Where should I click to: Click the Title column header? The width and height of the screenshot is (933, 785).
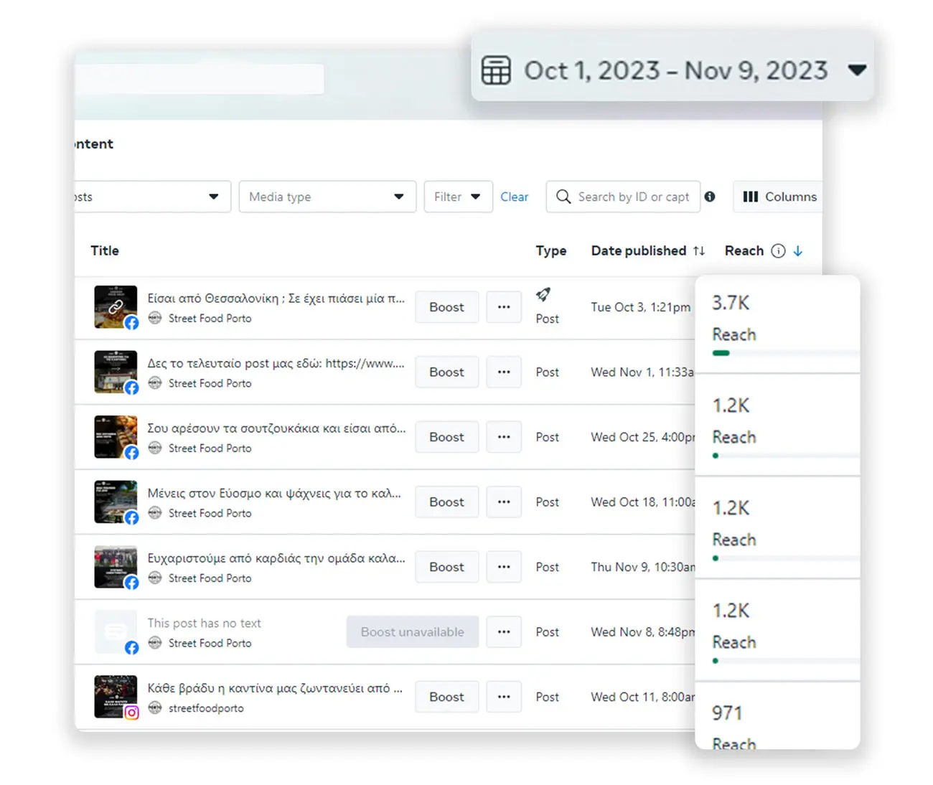[105, 250]
